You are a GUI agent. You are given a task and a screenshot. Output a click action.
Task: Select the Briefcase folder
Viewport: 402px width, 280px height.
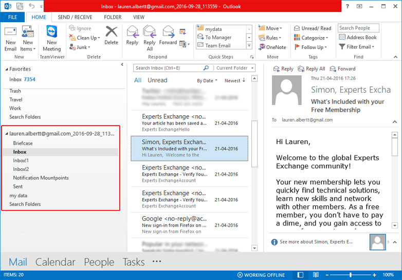click(x=23, y=143)
